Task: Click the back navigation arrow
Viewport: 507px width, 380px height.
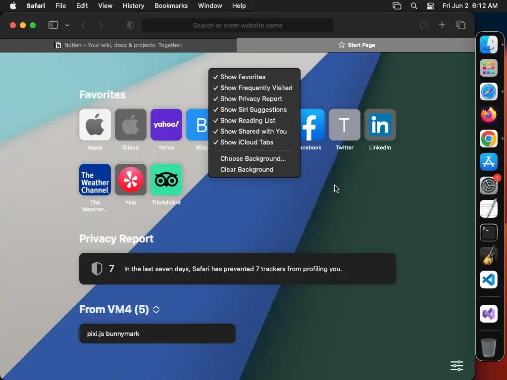Action: coord(83,25)
